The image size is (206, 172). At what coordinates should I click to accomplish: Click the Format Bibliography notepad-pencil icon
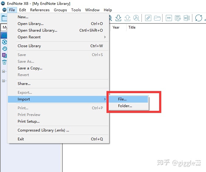178,18
